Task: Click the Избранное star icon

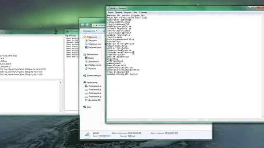Action: tap(85, 37)
